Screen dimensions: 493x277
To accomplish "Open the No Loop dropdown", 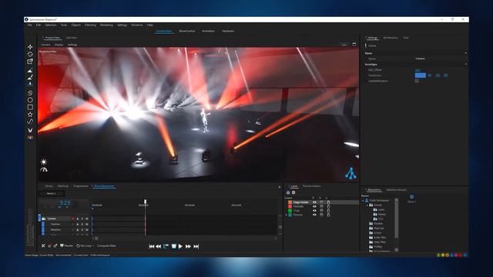I will pos(86,246).
